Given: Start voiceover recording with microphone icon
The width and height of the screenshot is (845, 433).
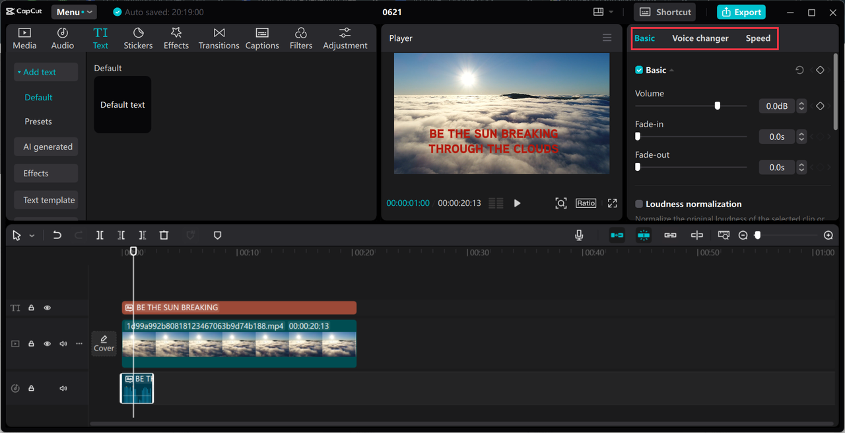Looking at the screenshot, I should pos(579,235).
